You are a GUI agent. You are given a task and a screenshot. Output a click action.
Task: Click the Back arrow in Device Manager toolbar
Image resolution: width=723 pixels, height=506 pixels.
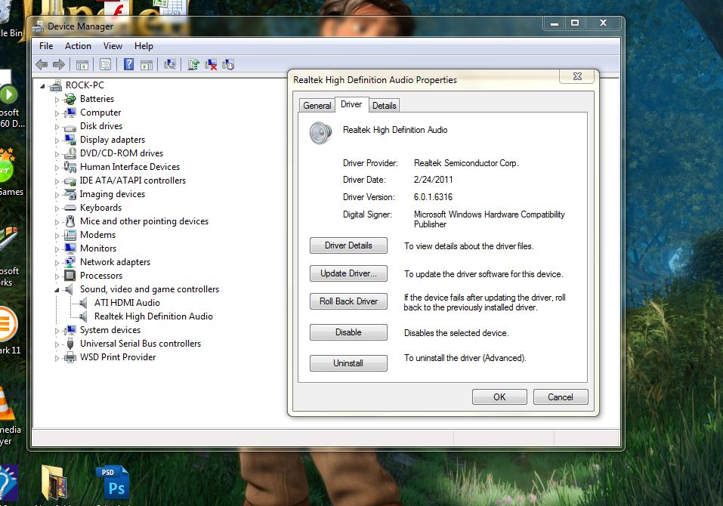pyautogui.click(x=42, y=64)
